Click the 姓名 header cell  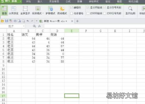point(14,35)
